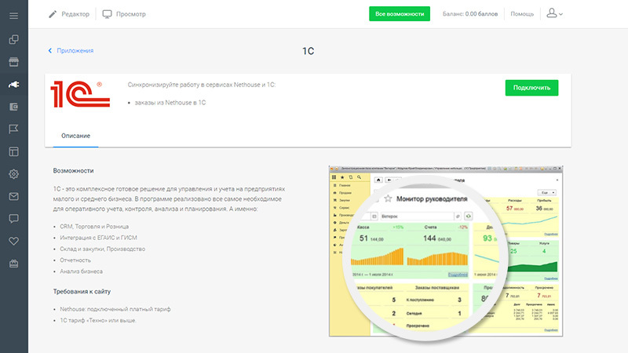Open the hamburger menu in sidebar
The image size is (628, 353).
tap(13, 16)
